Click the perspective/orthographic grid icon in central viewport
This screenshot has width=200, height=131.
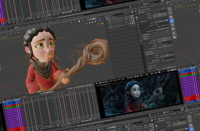click(87, 23)
